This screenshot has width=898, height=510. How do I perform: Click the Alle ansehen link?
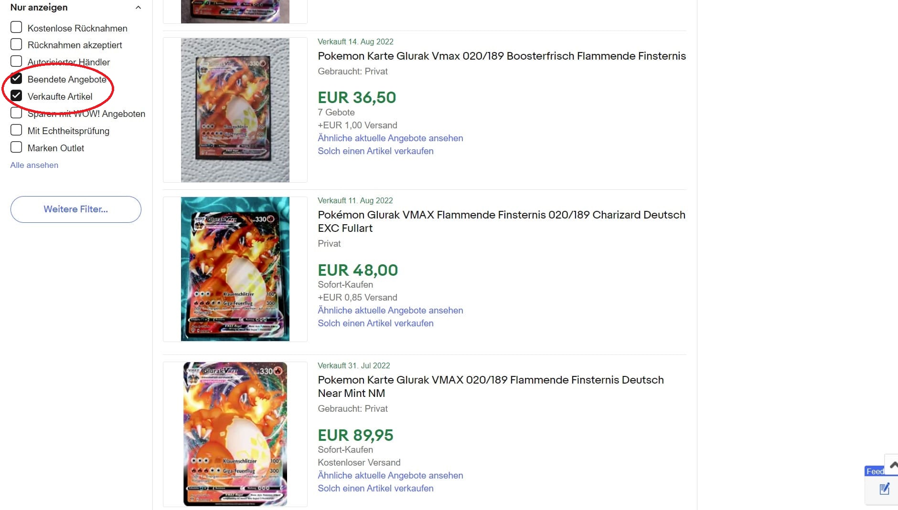click(34, 165)
